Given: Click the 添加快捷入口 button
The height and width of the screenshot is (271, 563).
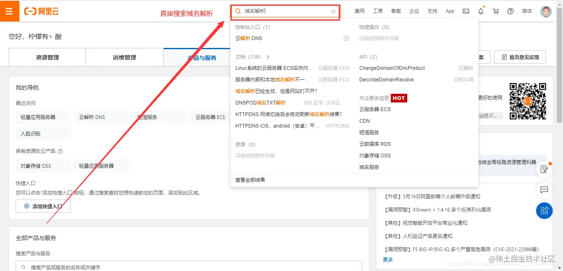Looking at the screenshot, I should pyautogui.click(x=43, y=206).
